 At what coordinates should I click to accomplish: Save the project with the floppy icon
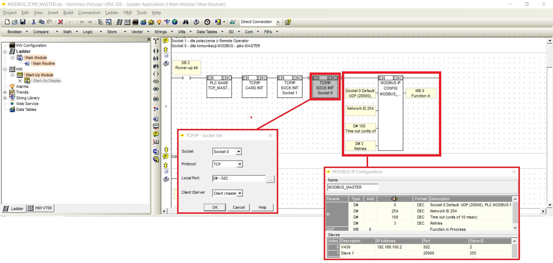click(23, 22)
